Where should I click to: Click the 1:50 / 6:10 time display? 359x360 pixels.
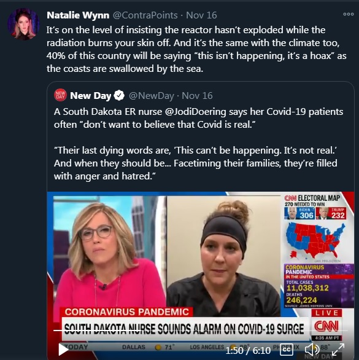[248, 350]
